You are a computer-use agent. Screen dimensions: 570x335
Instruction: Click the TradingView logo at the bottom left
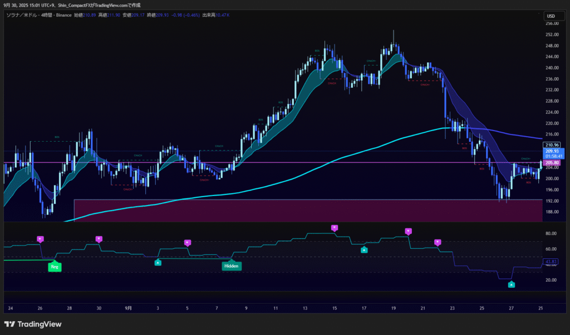[33, 324]
